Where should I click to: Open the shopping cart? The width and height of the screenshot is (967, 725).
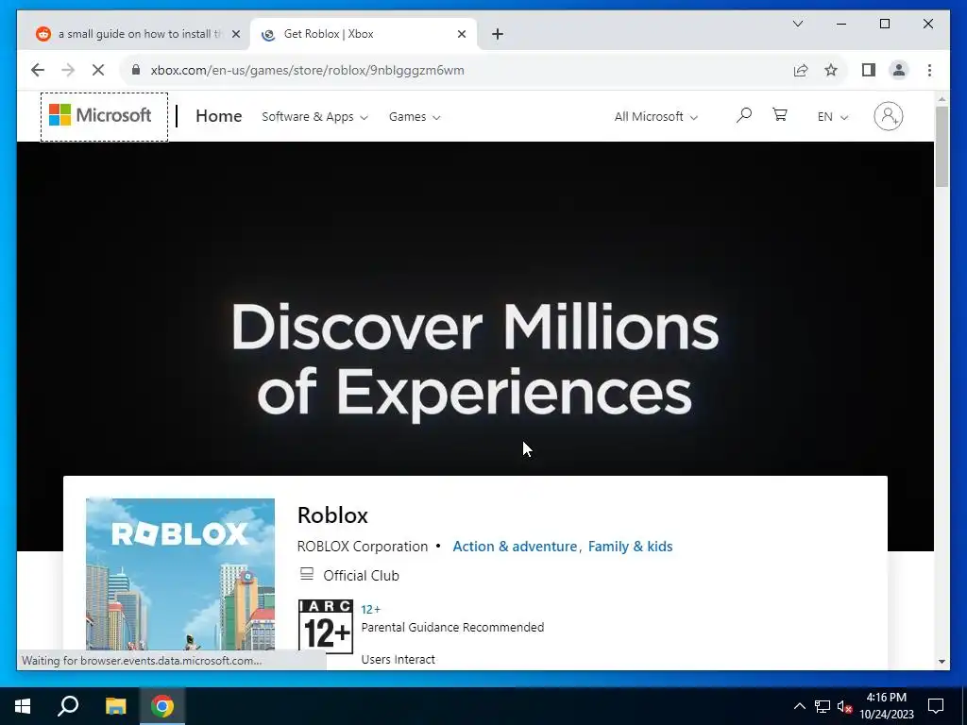779,114
